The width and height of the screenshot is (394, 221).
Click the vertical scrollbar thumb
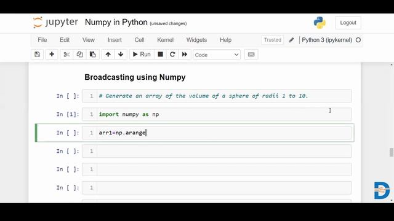pos(392,152)
